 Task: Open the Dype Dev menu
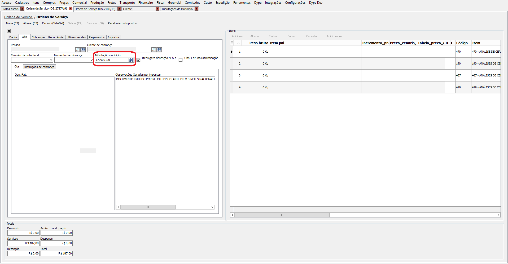tap(316, 3)
